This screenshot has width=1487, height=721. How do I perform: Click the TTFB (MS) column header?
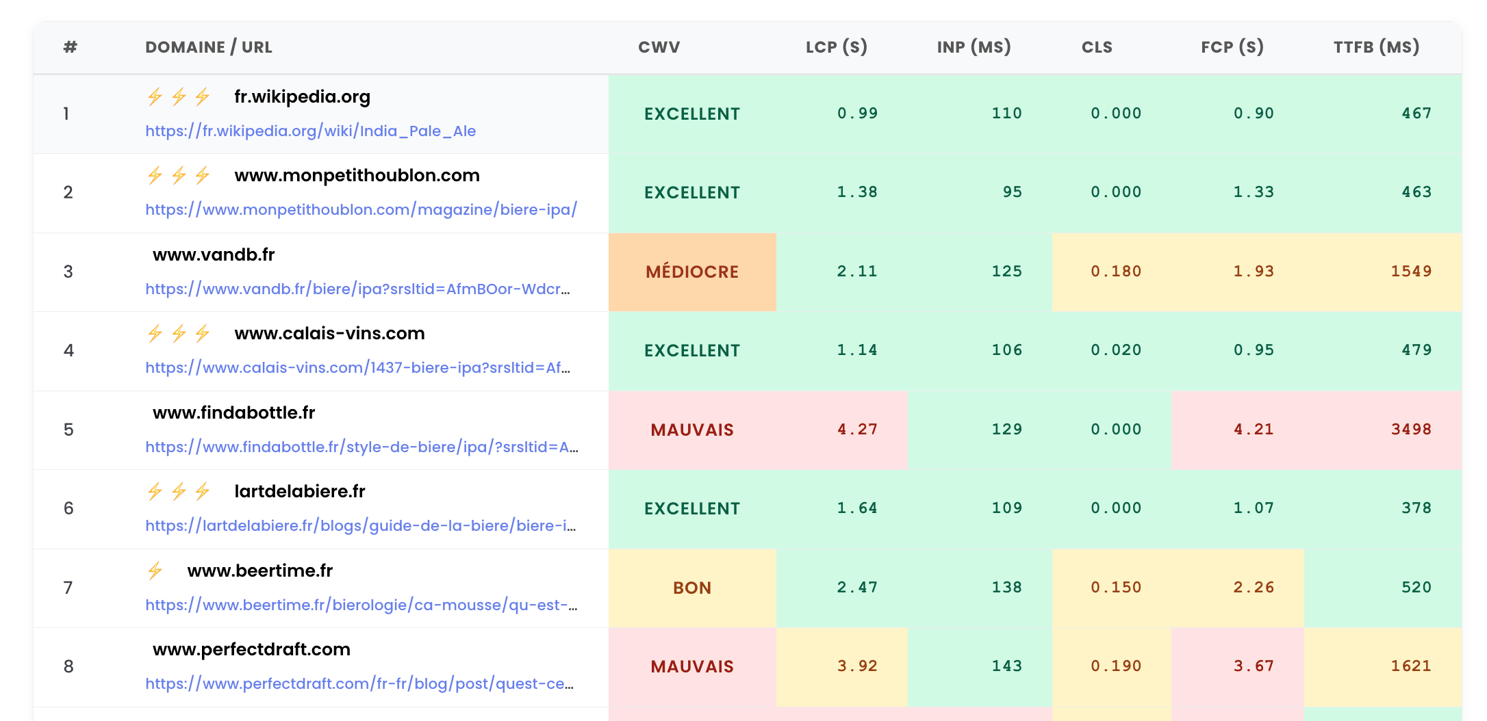pyautogui.click(x=1376, y=47)
